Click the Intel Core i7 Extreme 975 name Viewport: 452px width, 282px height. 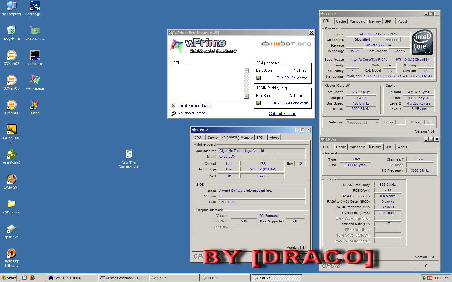point(378,34)
